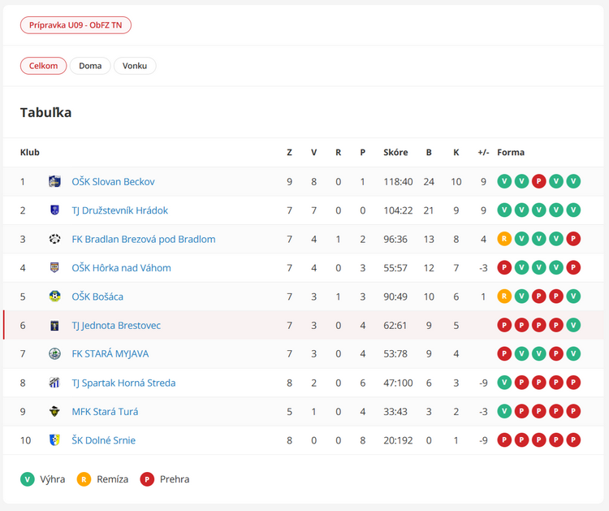Click the TJ Jednota Brestovec club crest
This screenshot has width=609, height=511.
(x=54, y=326)
